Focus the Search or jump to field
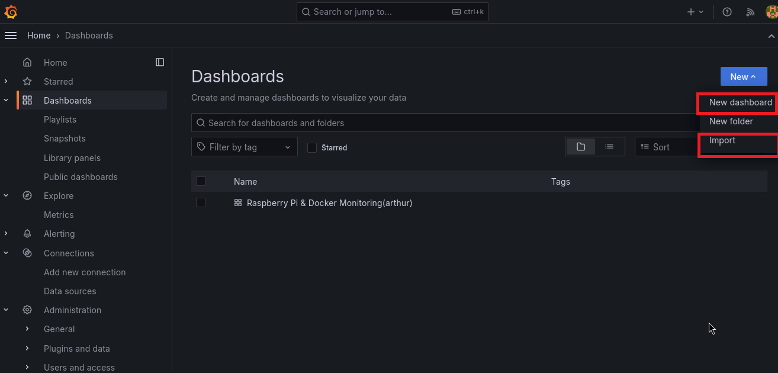Screen dimensions: 778x373 click(393, 12)
